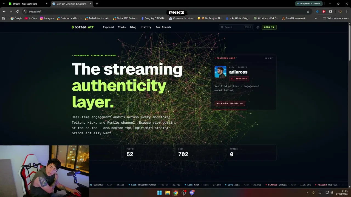Open Windows Start menu
This screenshot has width=351, height=197.
point(159,193)
